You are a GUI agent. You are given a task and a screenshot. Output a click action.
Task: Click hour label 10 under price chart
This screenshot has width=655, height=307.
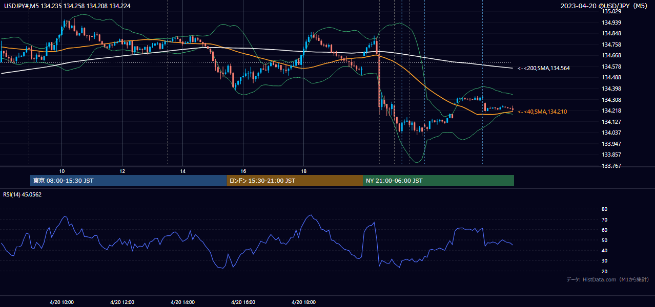[62, 171]
